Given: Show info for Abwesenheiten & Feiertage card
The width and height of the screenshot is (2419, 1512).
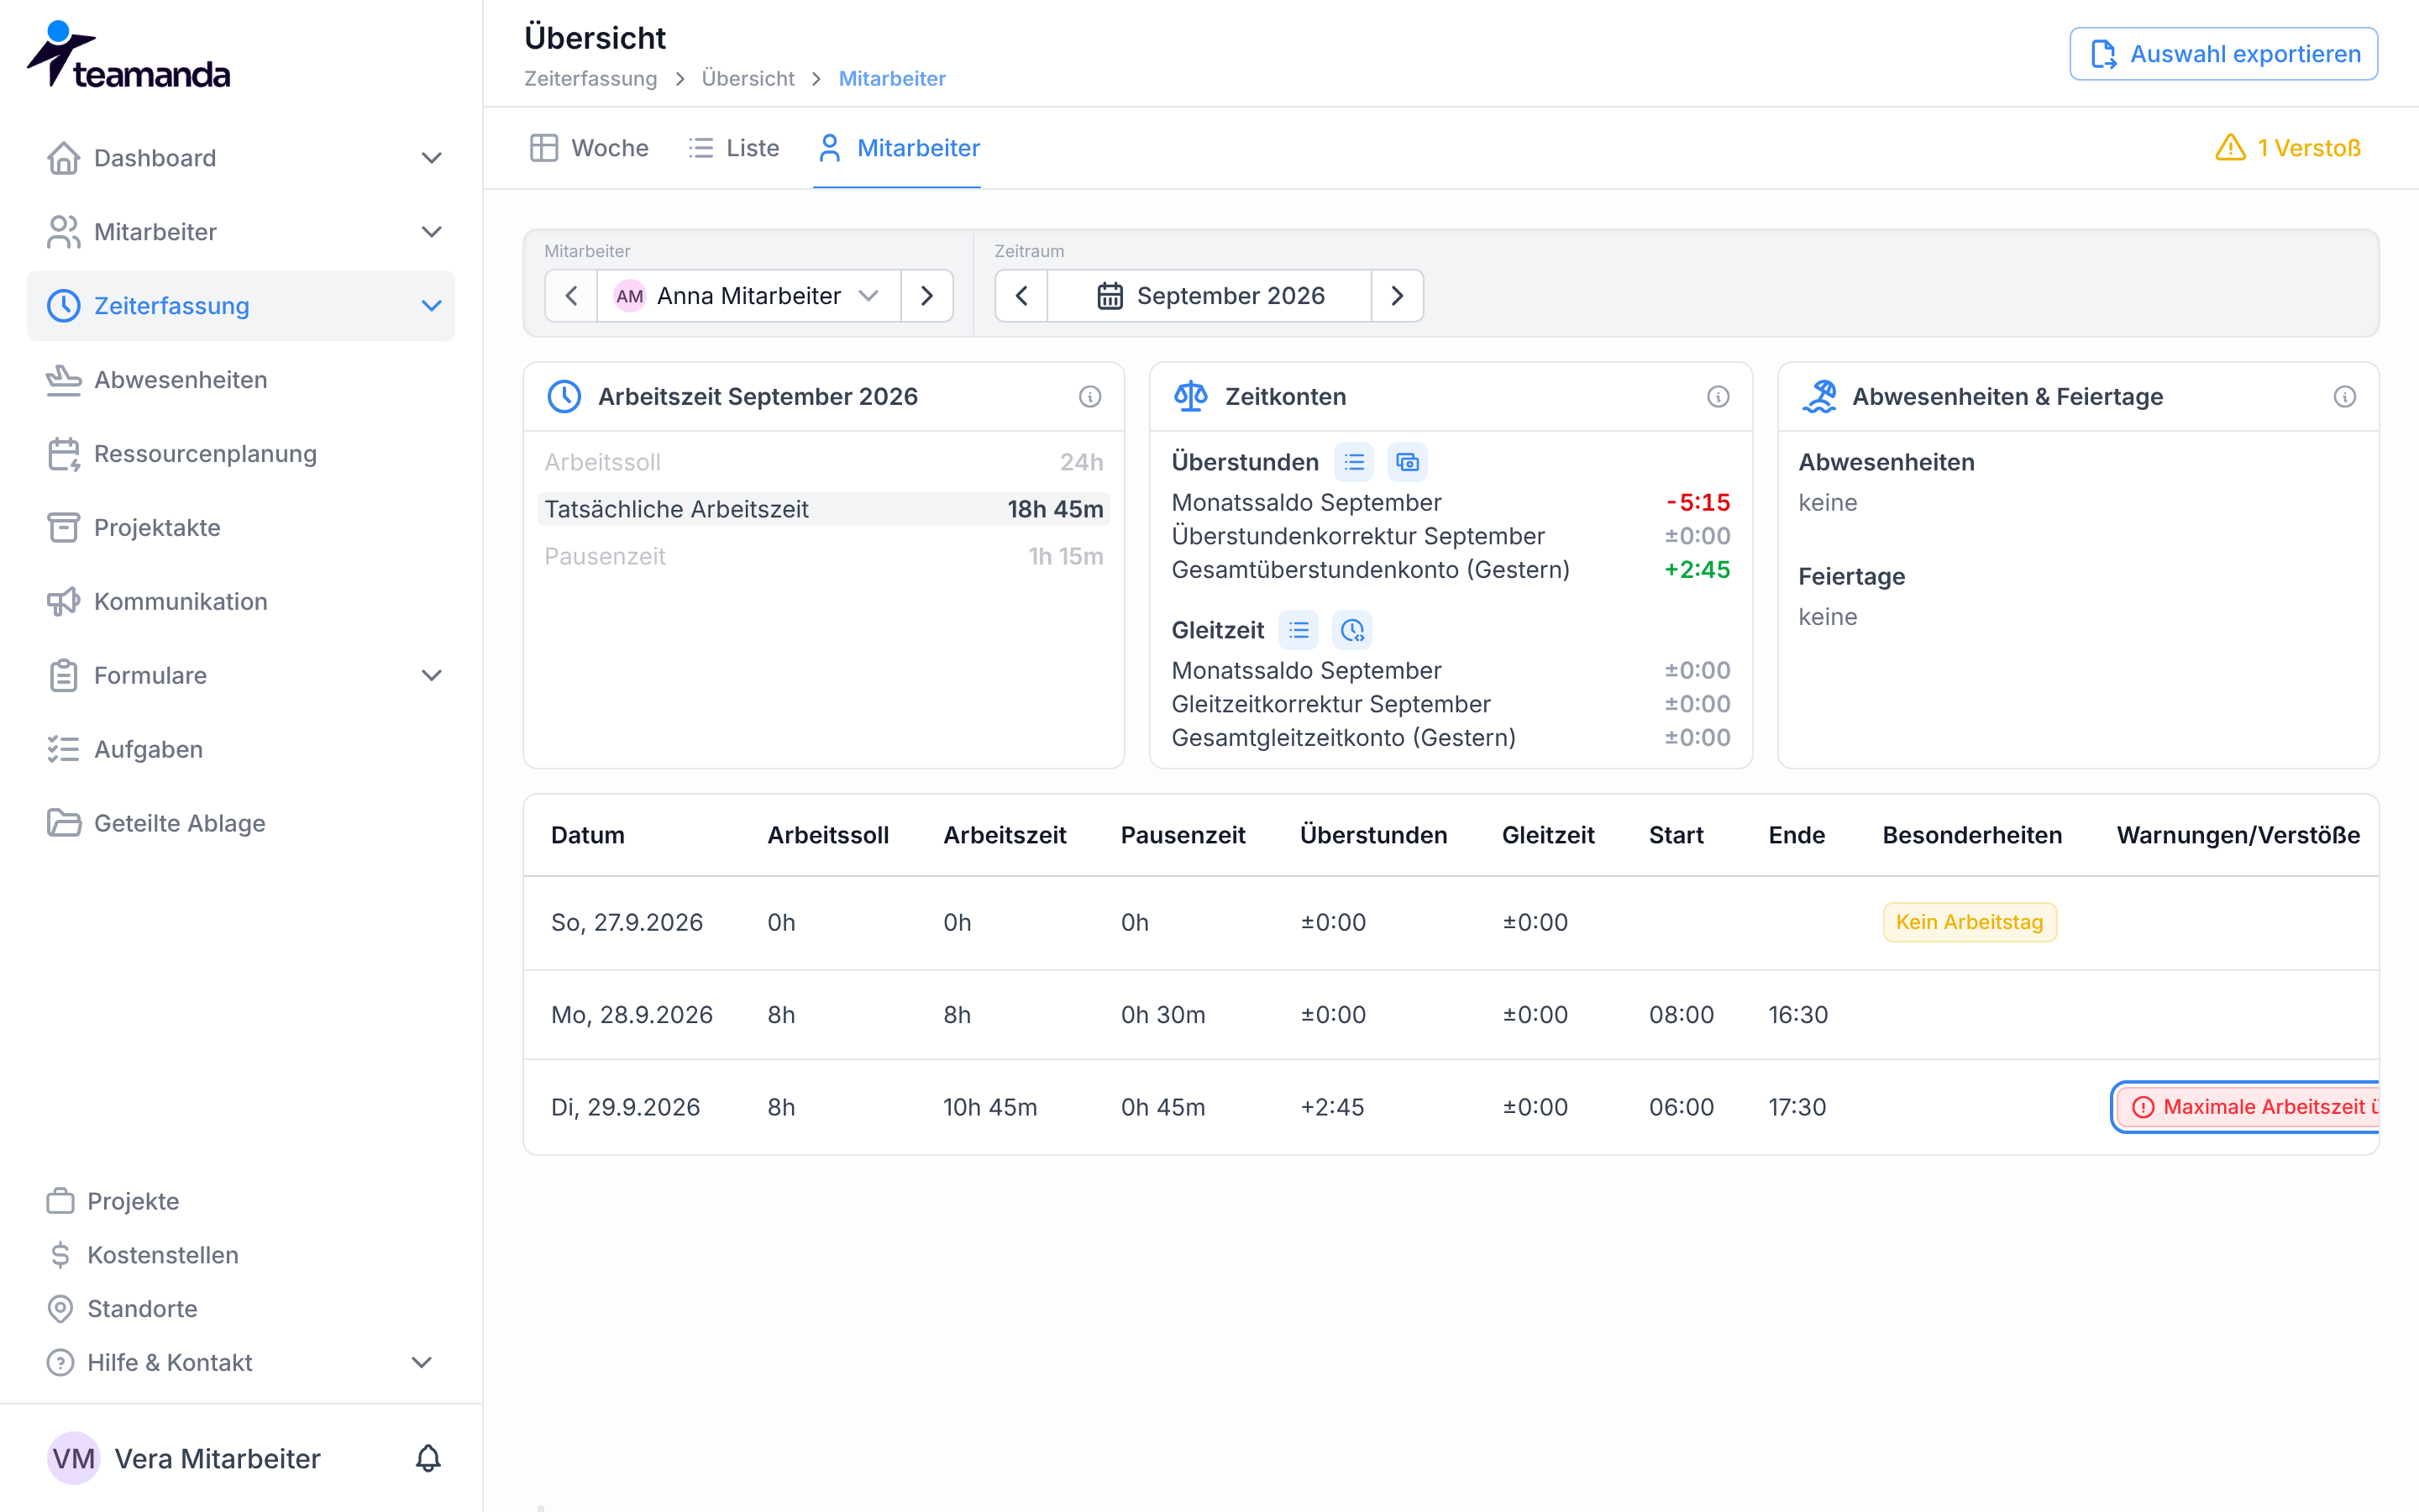Looking at the screenshot, I should (2344, 397).
